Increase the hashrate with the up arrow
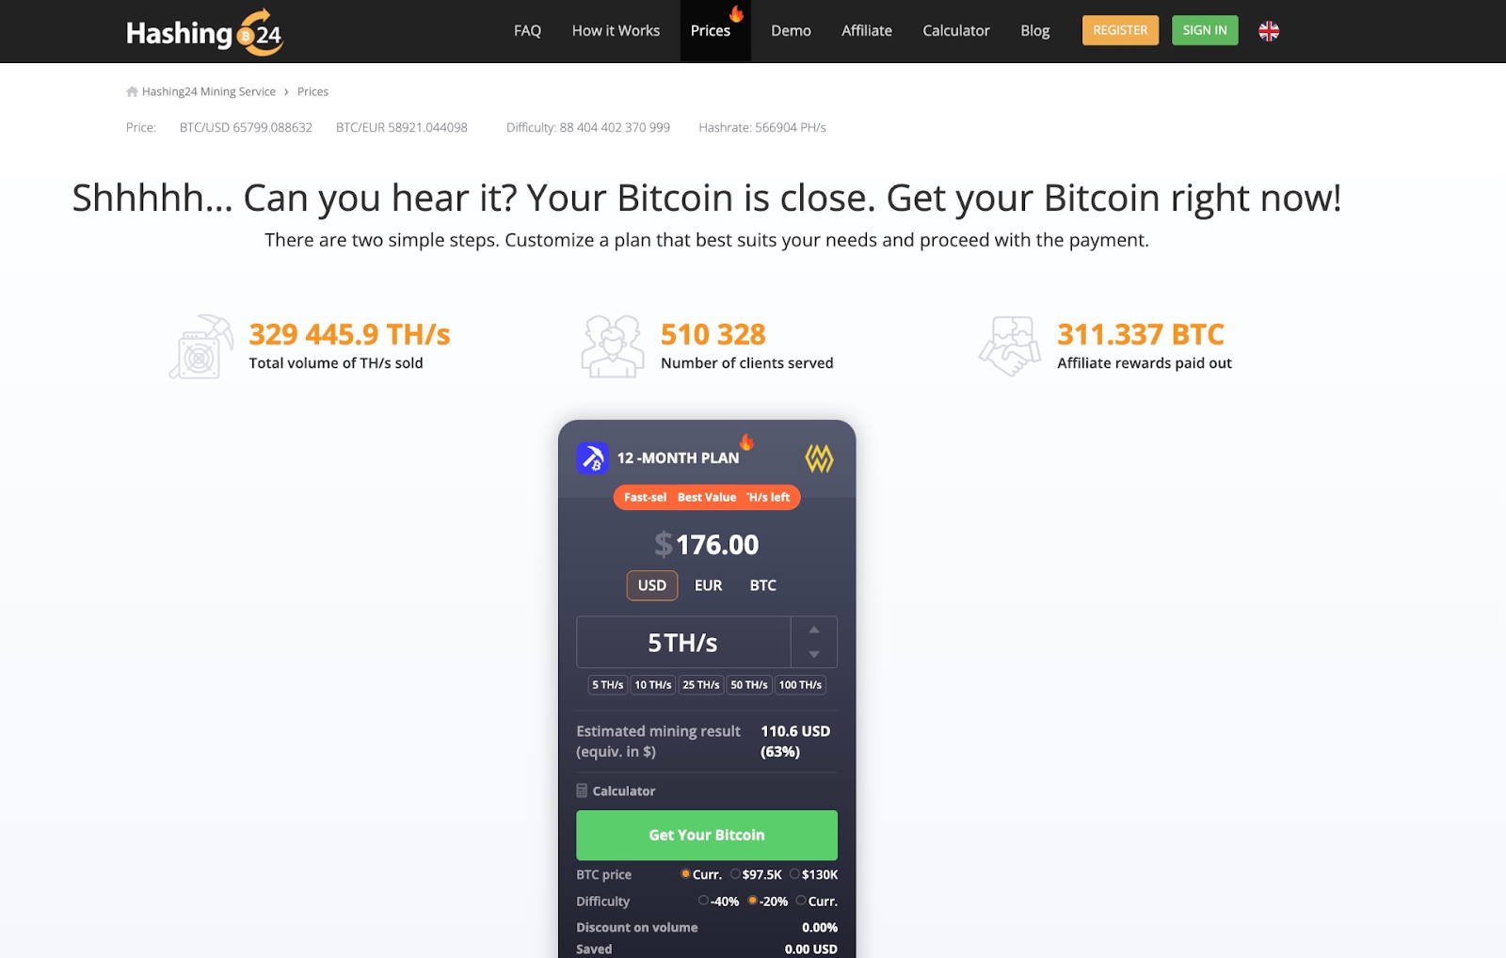1506x958 pixels. (x=814, y=630)
